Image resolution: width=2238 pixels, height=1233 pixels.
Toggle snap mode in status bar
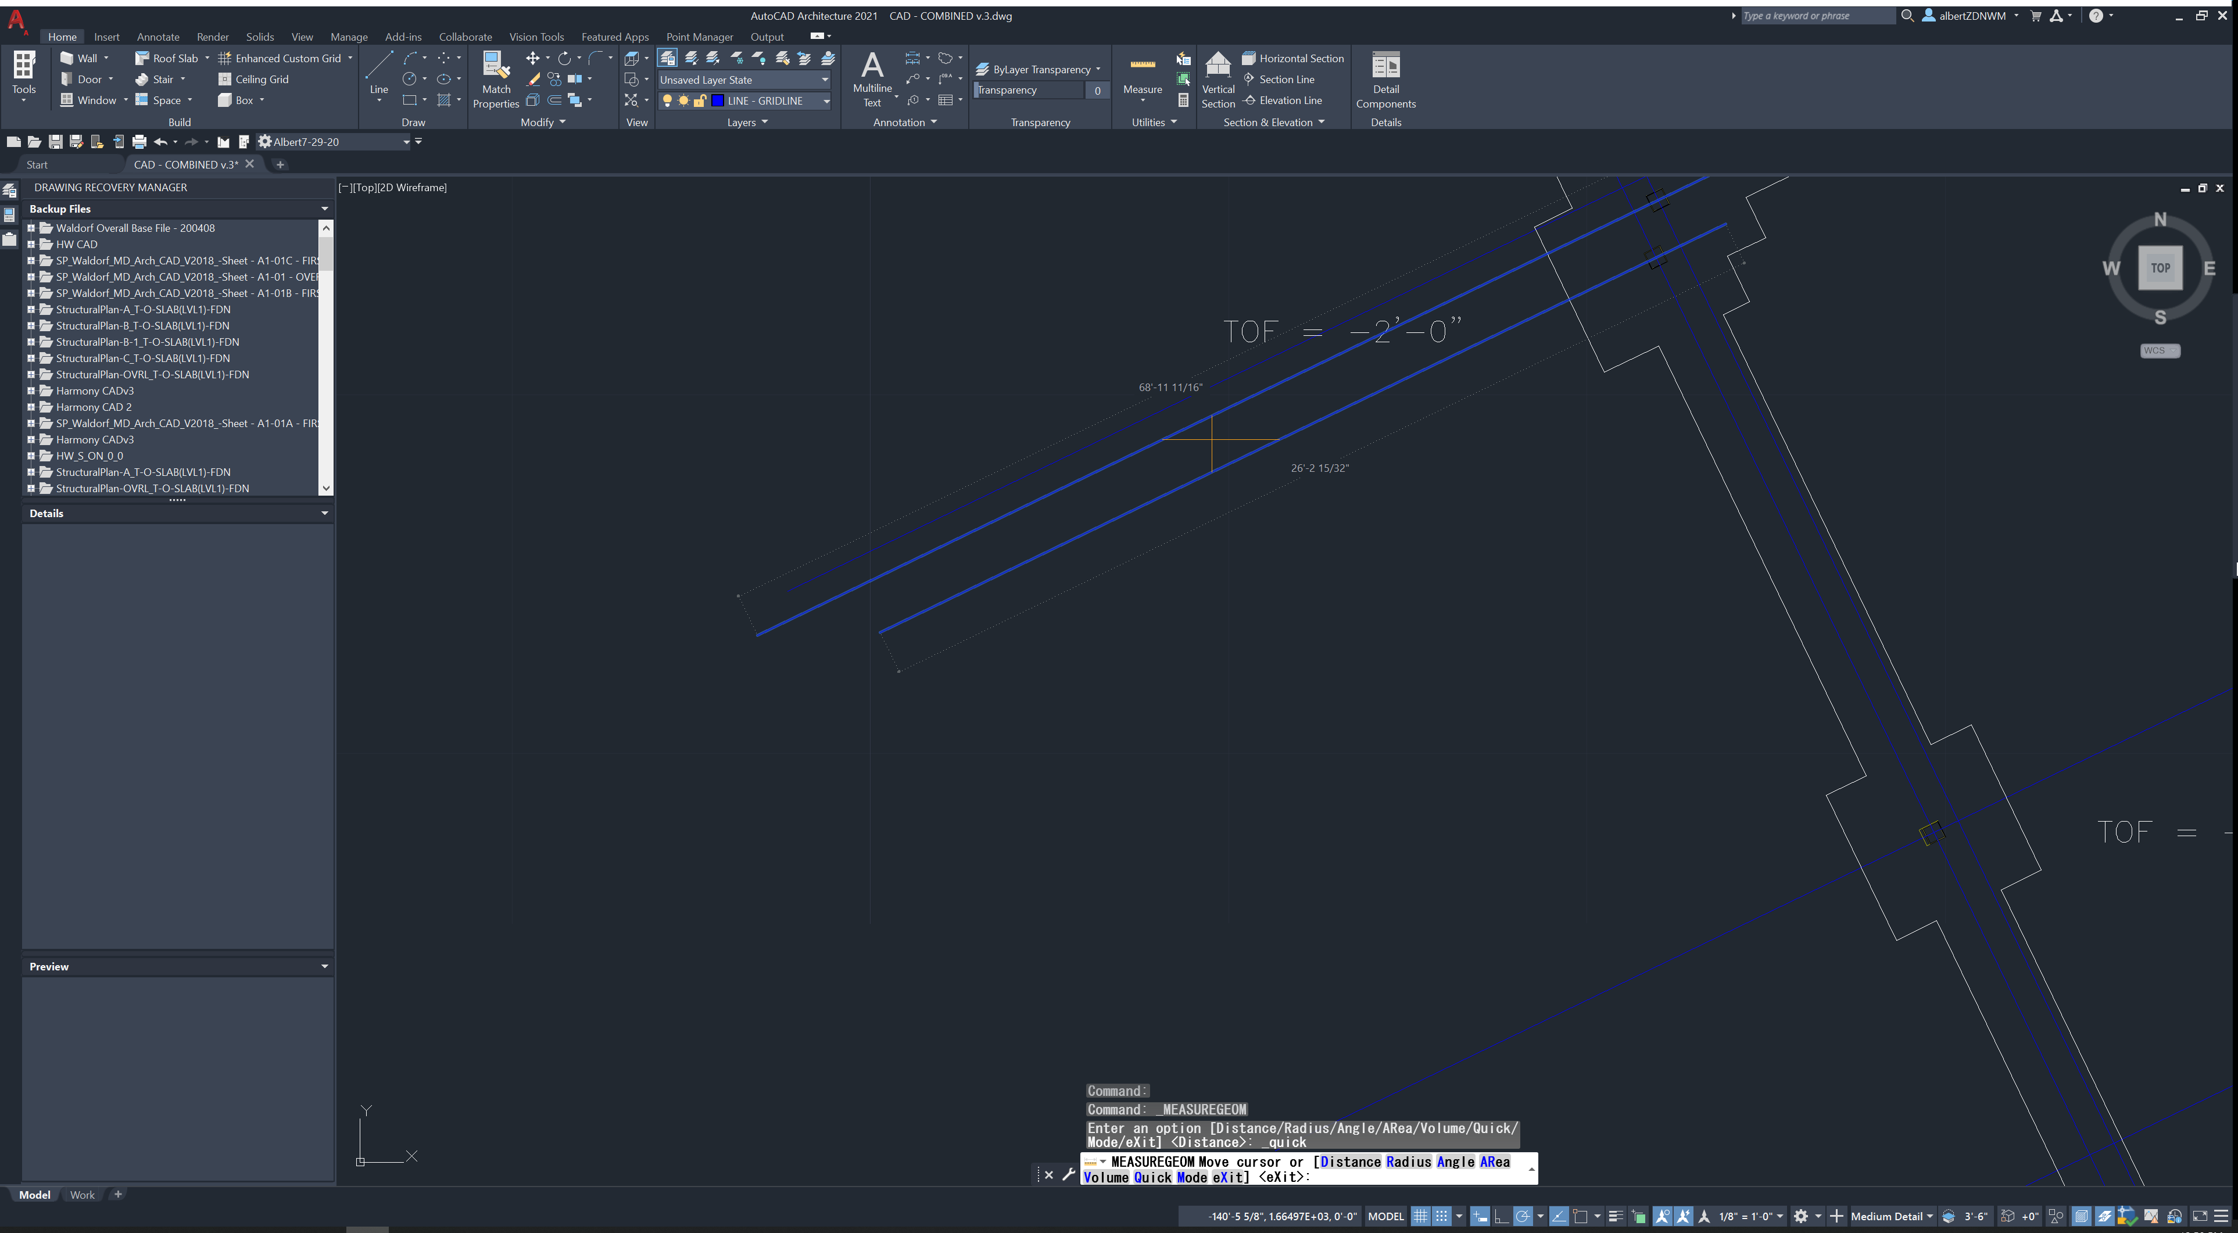point(1442,1216)
